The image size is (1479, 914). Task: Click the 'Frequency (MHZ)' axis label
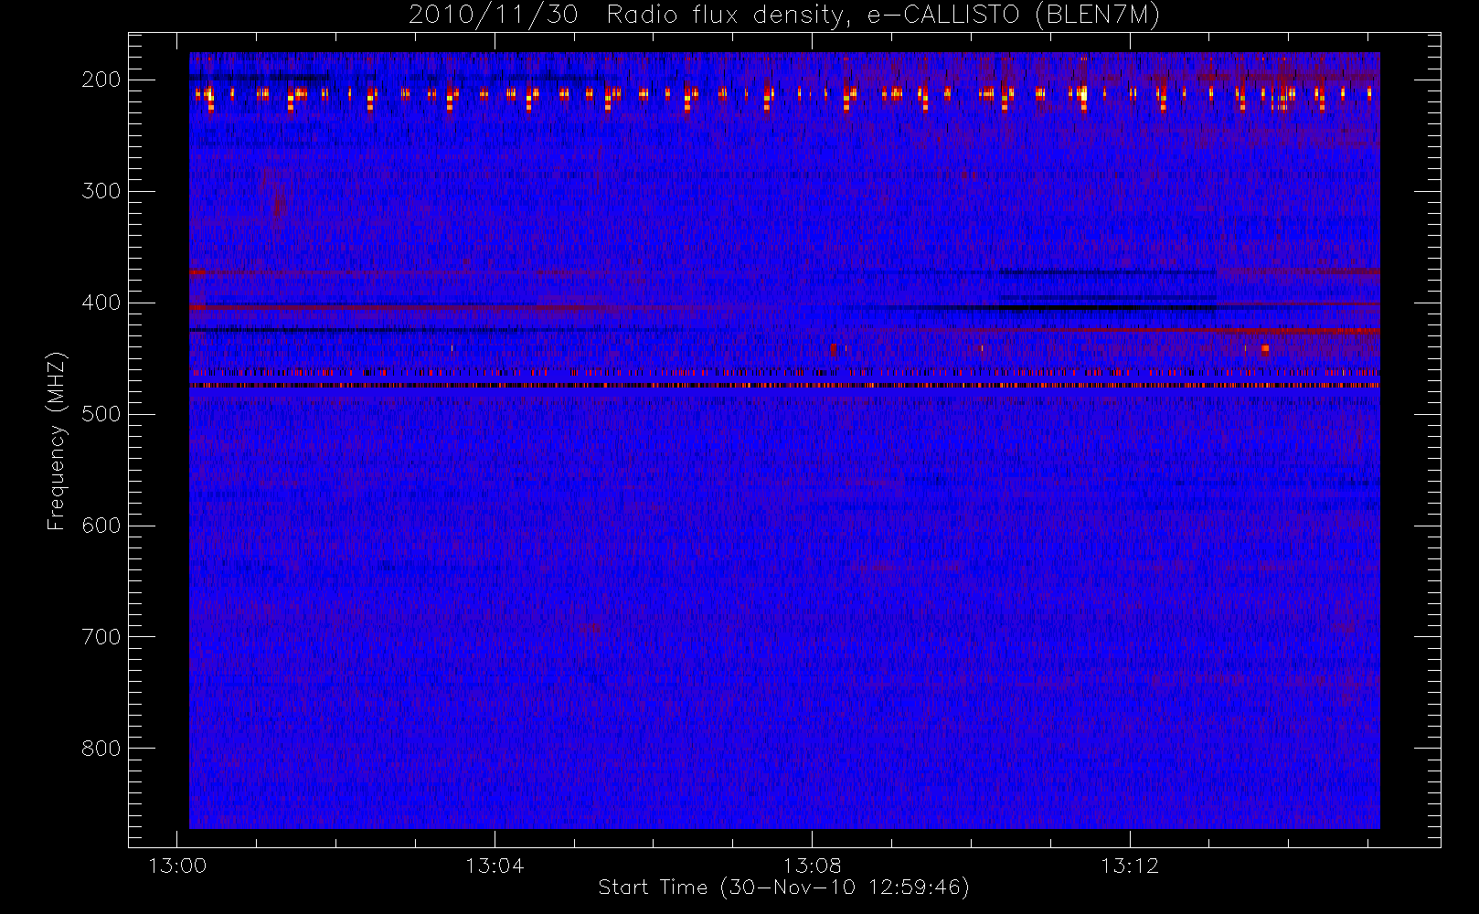[57, 441]
